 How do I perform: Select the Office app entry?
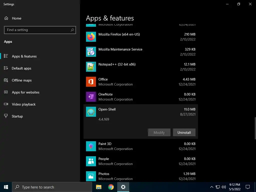coord(141,82)
